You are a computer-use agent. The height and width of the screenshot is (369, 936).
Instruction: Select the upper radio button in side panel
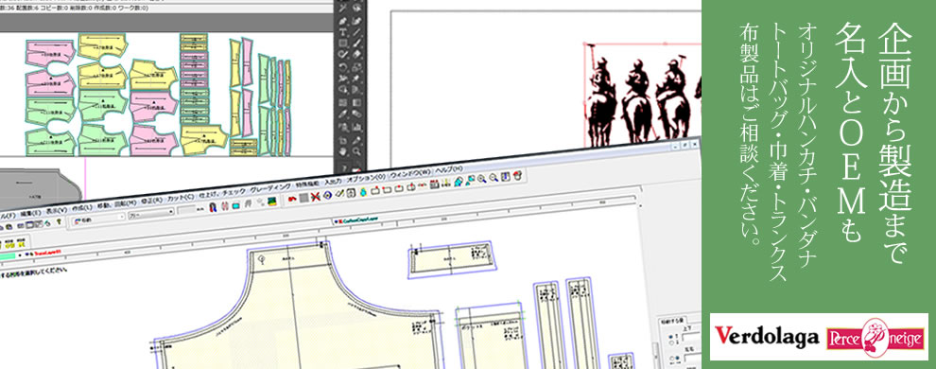coord(670,337)
